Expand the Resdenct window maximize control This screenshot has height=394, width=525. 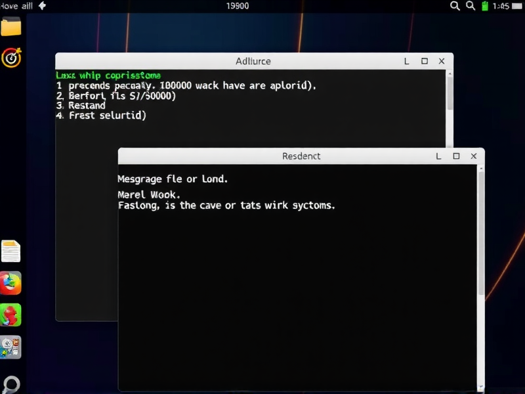pos(455,156)
